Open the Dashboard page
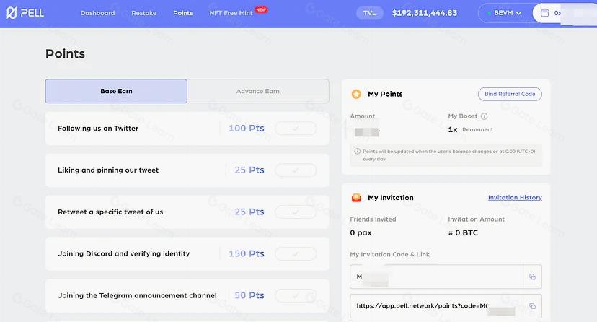The image size is (597, 322). (97, 13)
